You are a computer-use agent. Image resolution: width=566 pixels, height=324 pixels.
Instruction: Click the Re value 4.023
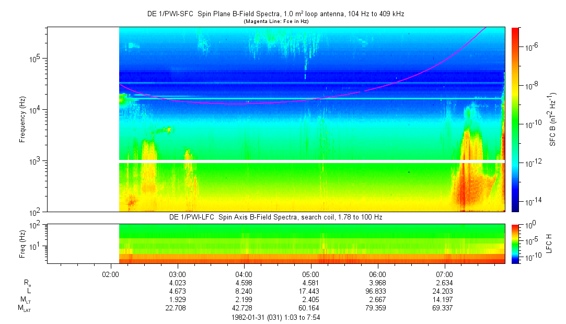(x=178, y=282)
